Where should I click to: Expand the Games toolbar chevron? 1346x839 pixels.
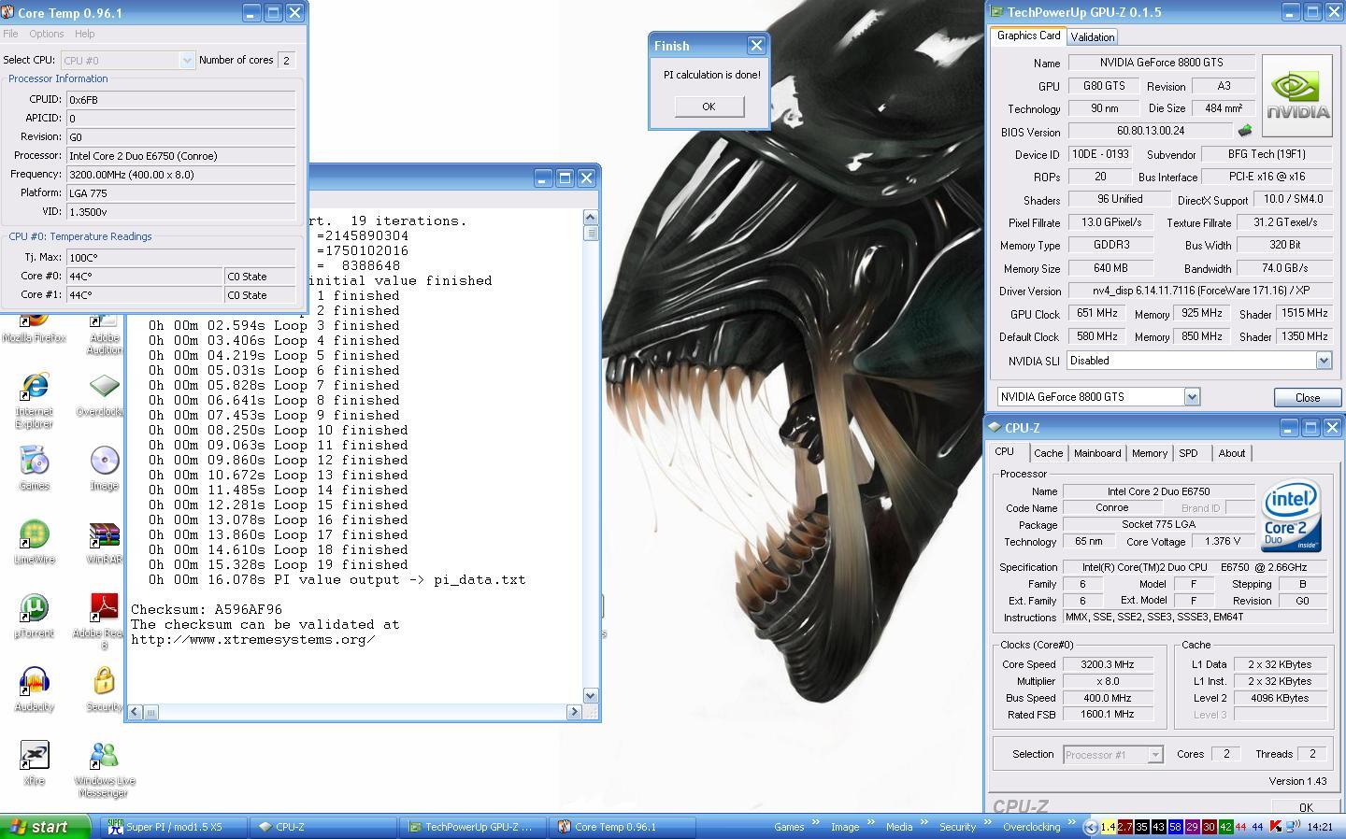[x=814, y=823]
